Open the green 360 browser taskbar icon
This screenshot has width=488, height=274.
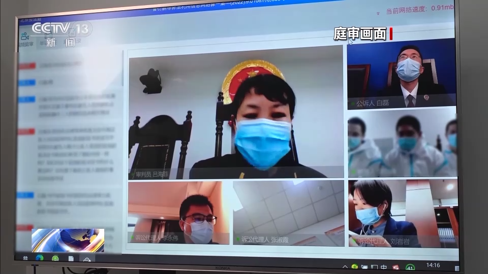click(55, 259)
